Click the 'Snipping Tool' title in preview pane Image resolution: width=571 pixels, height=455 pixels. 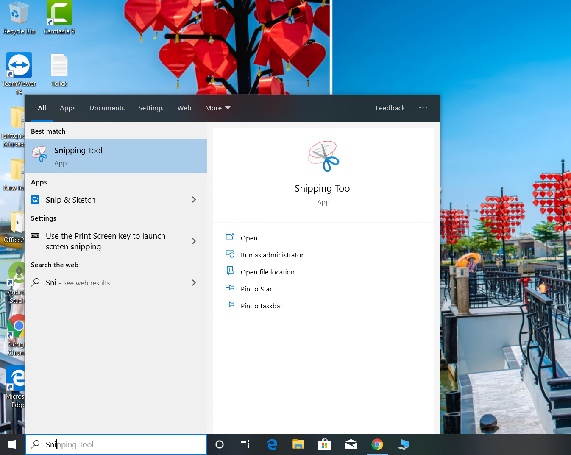click(x=323, y=188)
